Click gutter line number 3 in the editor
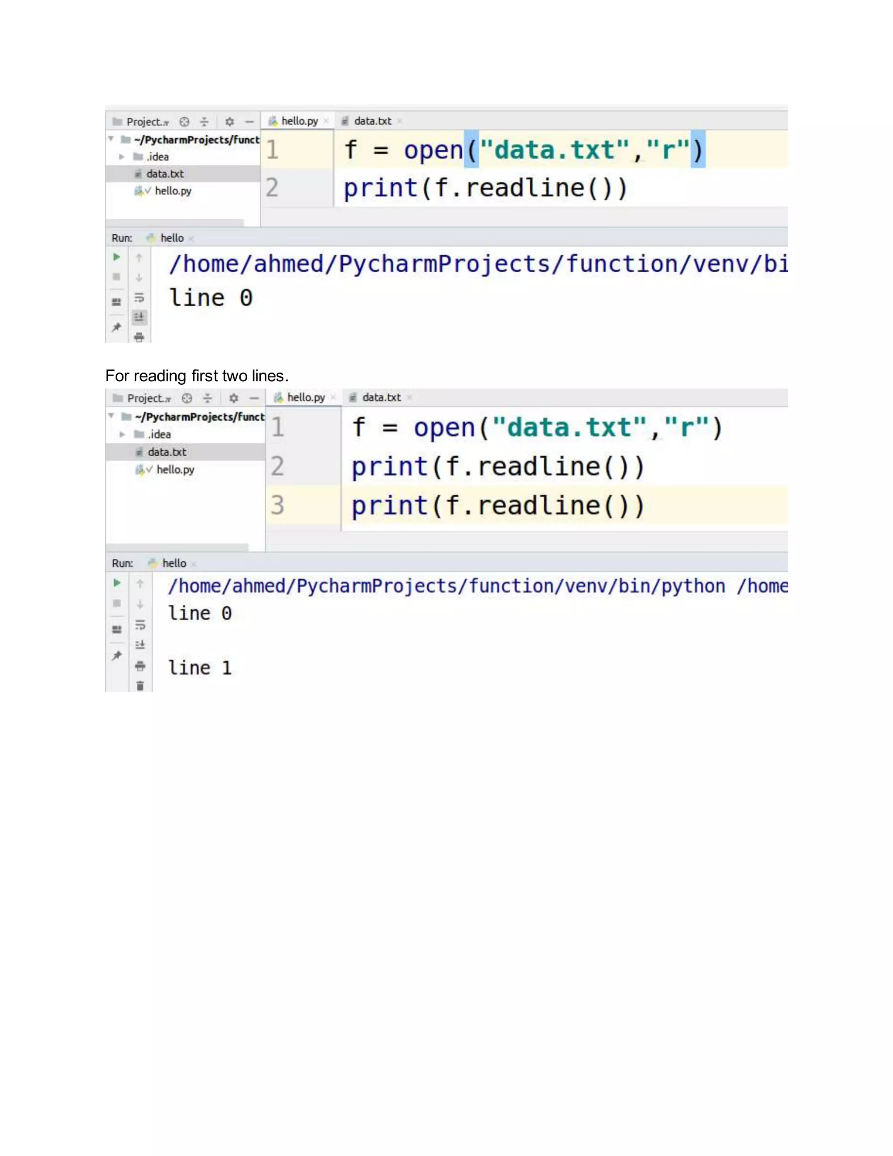Screen dimensions: 893x1156 tap(278, 505)
